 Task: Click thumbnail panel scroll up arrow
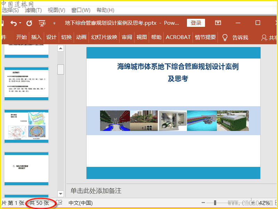pos(60,48)
